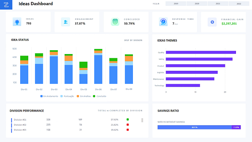This screenshot has height=142, width=252.
Task: Click the Div-05 stacked bar
Action: [83, 73]
